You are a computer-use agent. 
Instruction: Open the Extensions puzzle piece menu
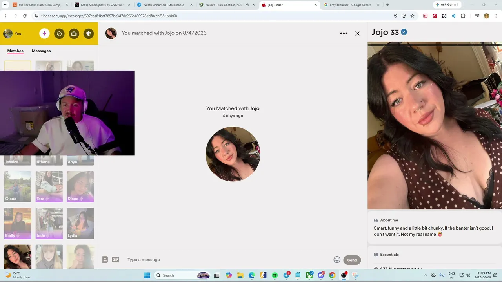pyautogui.click(x=463, y=16)
